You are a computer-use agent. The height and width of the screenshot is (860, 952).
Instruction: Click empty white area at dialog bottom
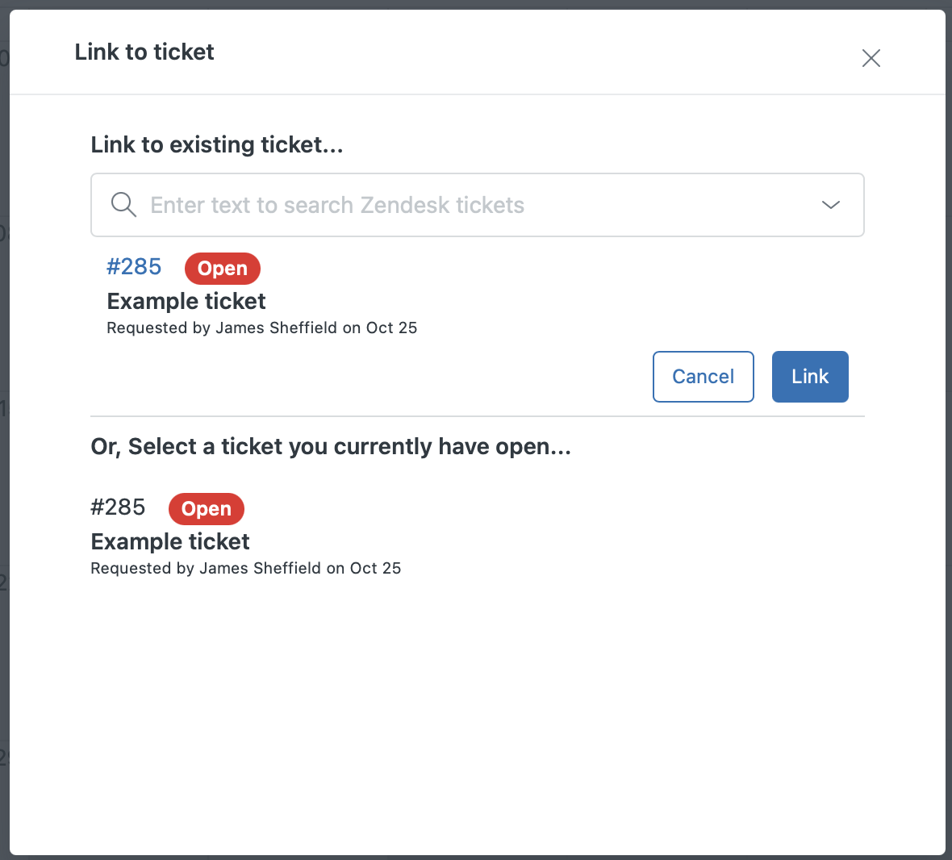click(476, 726)
